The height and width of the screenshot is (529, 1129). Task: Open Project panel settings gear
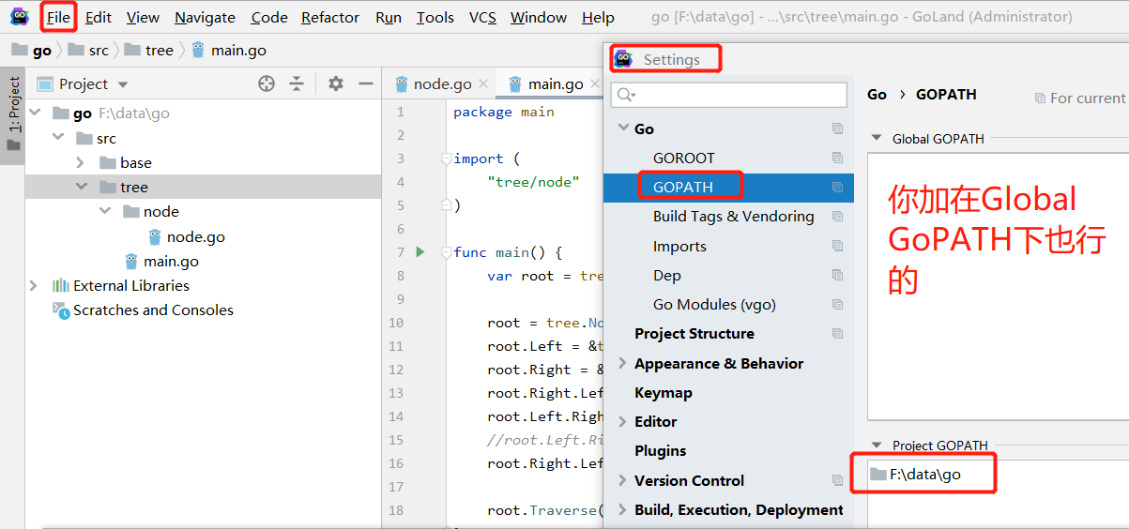336,83
